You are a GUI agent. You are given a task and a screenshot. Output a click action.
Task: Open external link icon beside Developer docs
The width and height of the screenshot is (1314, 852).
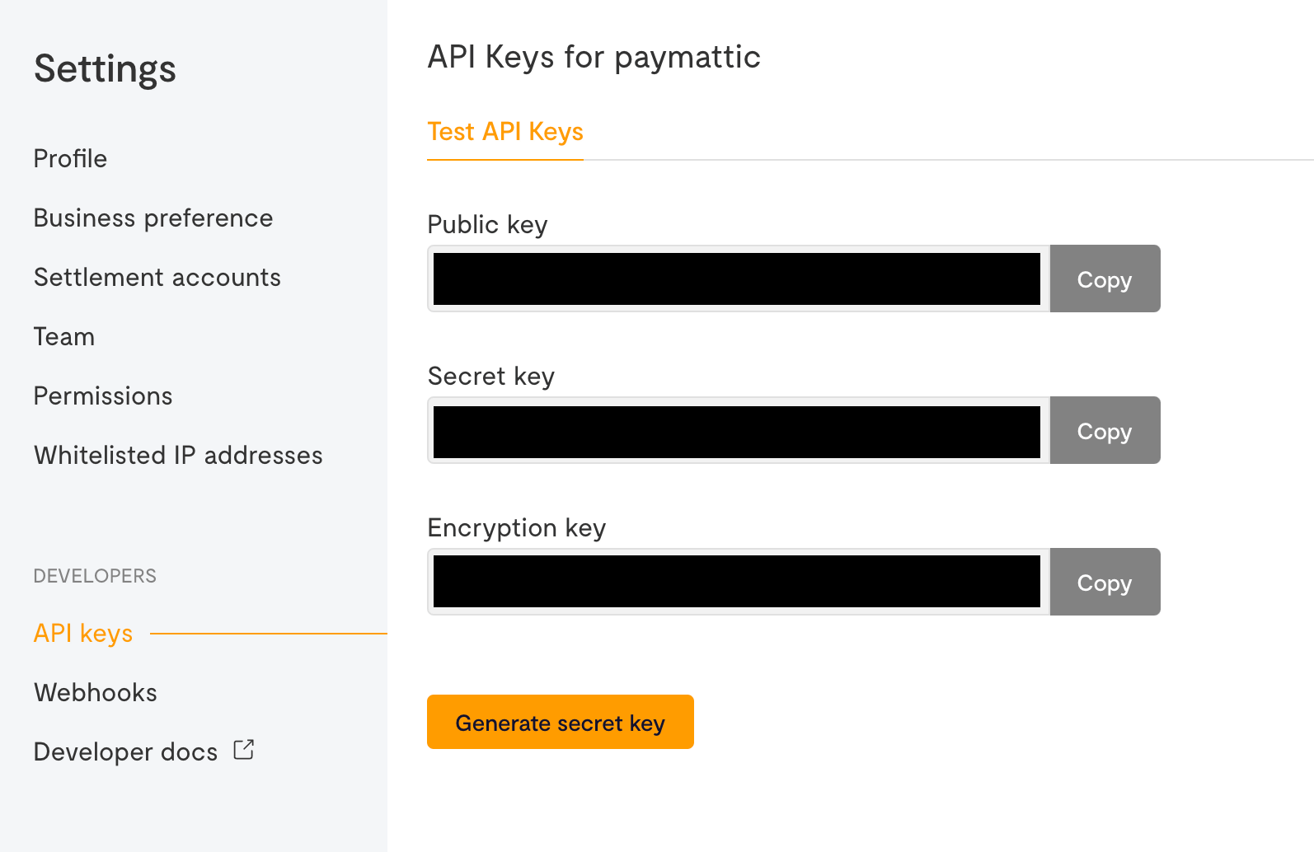click(244, 750)
